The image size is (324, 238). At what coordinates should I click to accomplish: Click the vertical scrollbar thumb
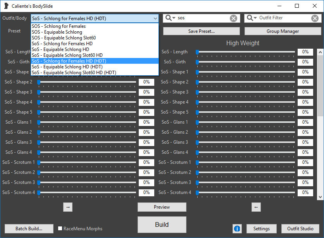coord(320,85)
